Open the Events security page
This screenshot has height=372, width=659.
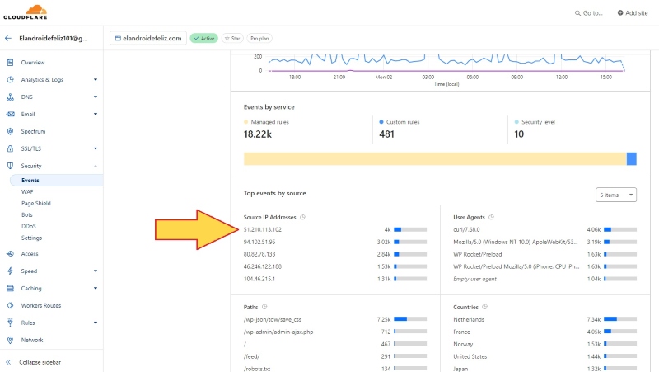(56, 180)
